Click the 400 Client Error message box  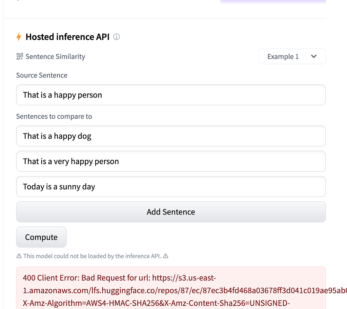[x=171, y=288]
